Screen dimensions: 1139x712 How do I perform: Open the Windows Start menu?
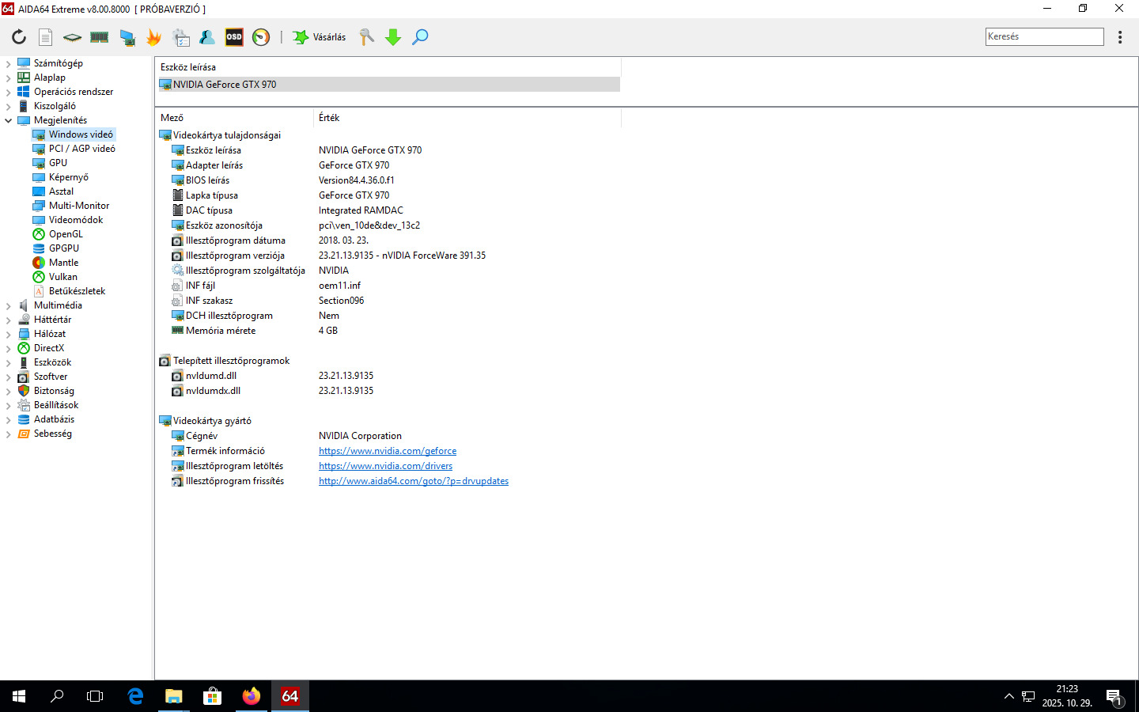[19, 696]
